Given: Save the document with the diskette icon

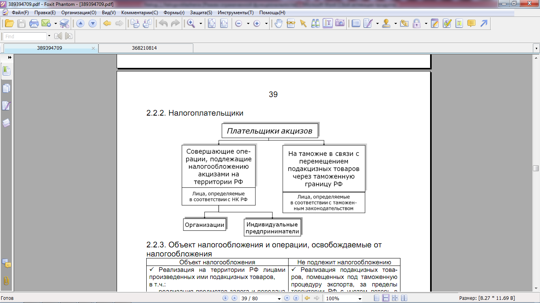Looking at the screenshot, I should tap(21, 23).
